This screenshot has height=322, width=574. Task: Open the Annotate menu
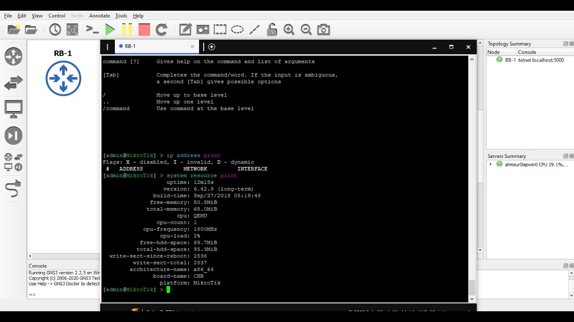click(x=100, y=16)
